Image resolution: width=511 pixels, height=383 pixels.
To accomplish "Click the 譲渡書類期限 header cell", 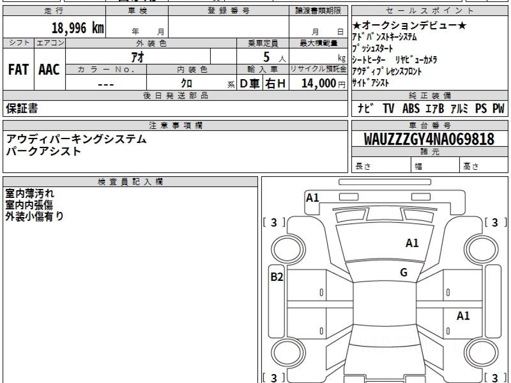I will click(319, 11).
